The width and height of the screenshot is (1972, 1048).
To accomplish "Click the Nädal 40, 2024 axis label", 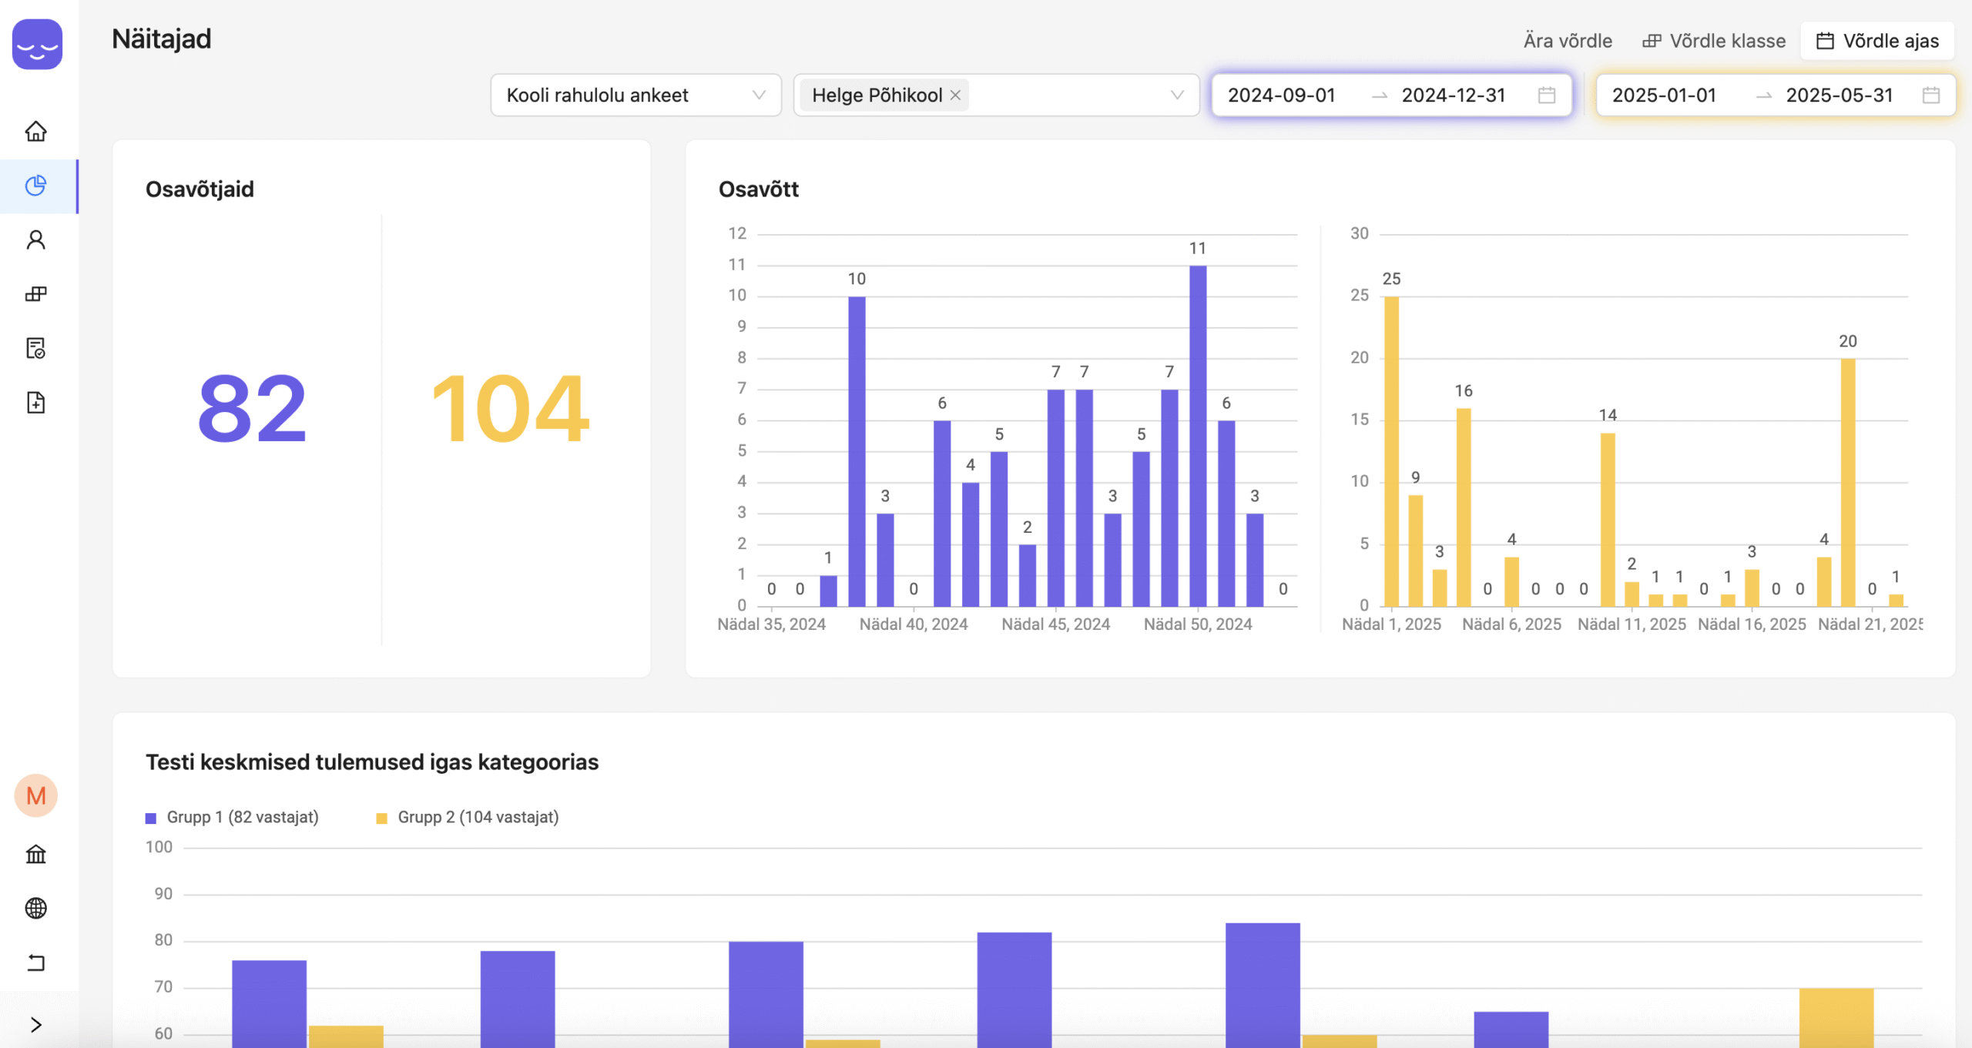I will point(914,624).
